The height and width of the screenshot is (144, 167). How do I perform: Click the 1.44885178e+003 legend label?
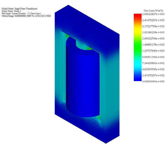(x=153, y=44)
